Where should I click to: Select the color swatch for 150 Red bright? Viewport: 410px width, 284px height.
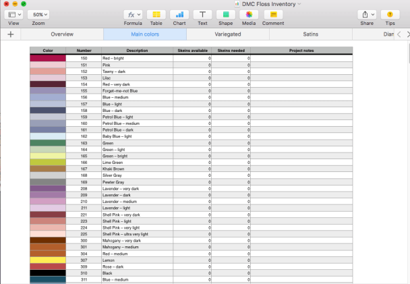point(48,59)
